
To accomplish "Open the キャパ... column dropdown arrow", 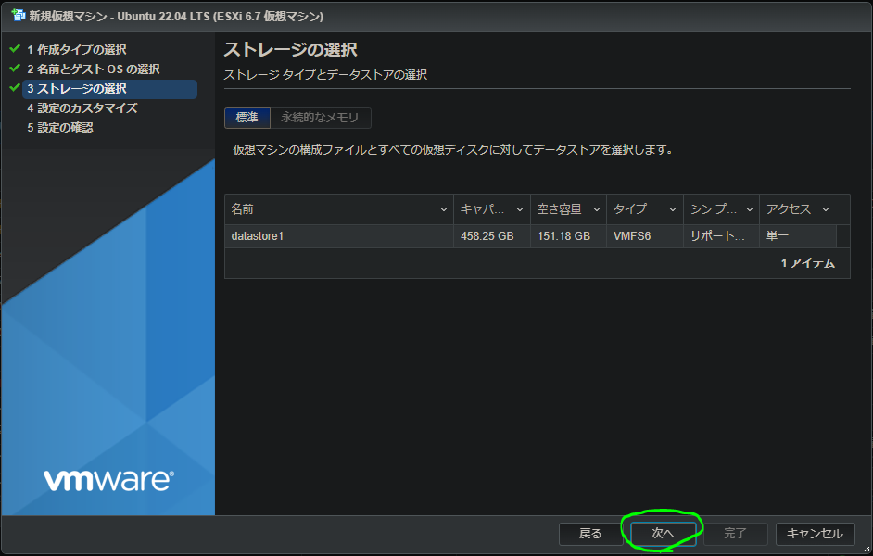I will coord(520,209).
